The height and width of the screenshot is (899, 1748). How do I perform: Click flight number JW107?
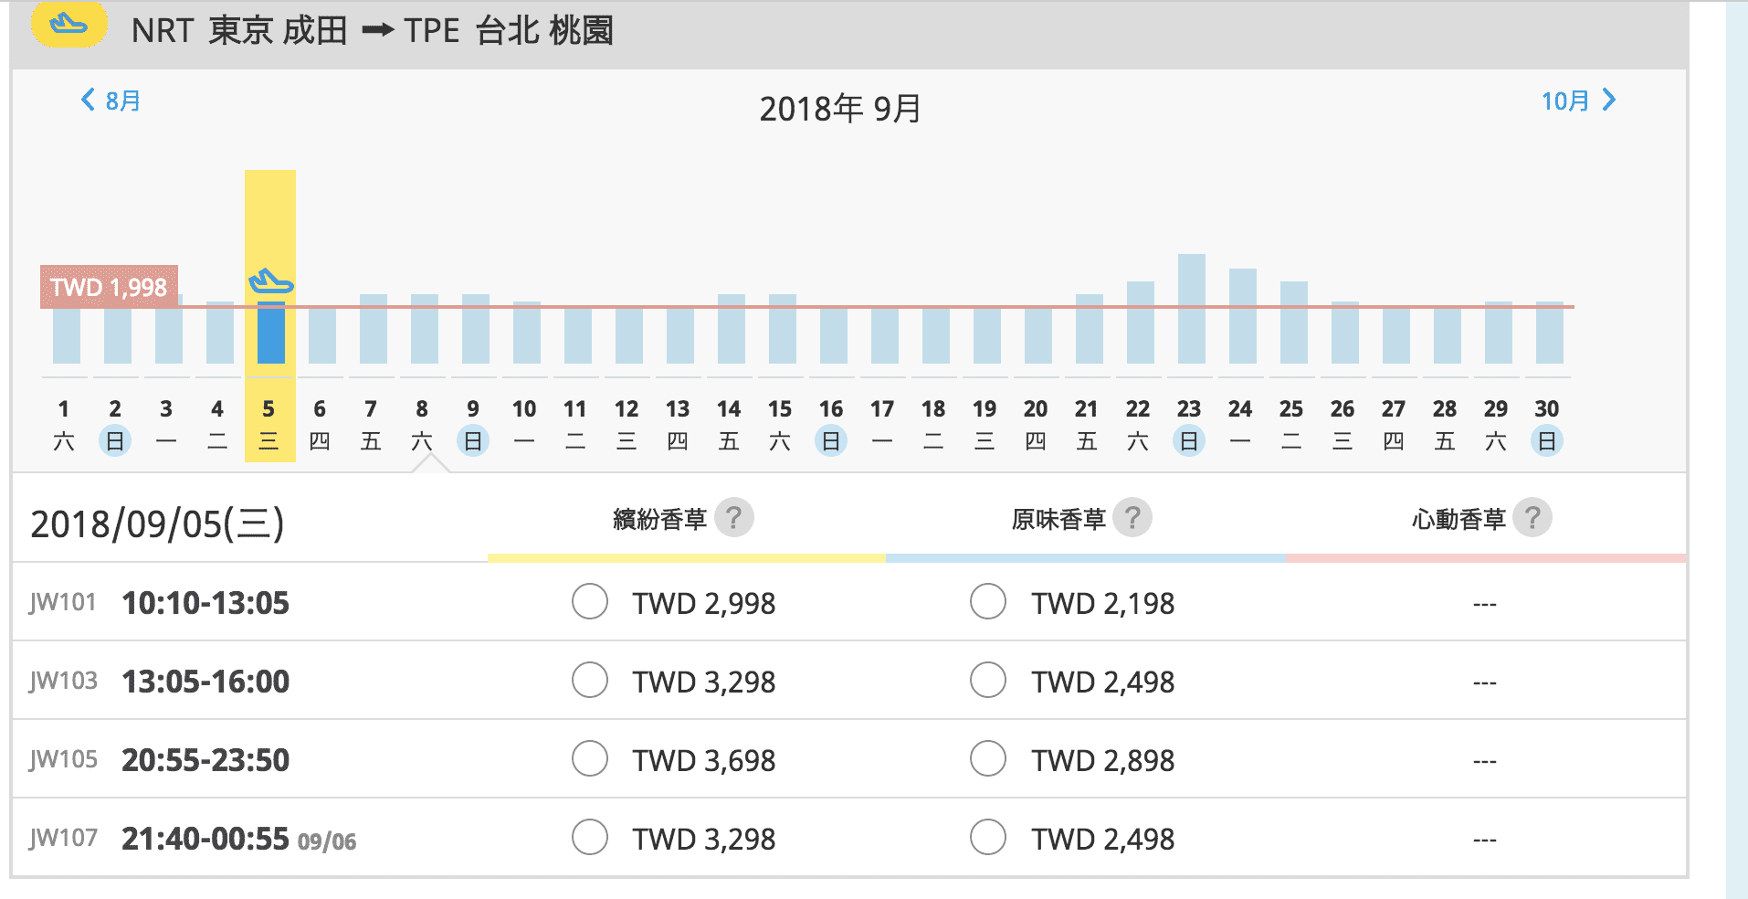[x=62, y=838]
